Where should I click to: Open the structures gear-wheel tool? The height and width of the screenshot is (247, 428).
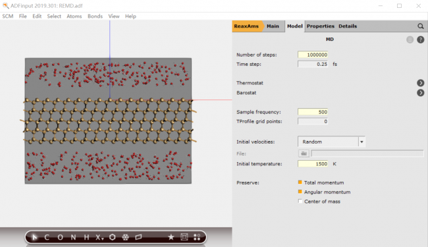[125, 237]
